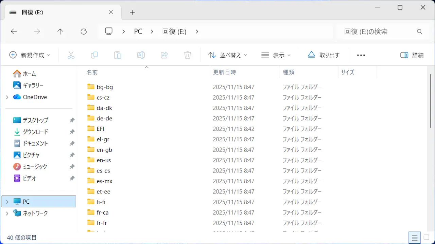The width and height of the screenshot is (435, 244).
Task: Click the Delete trash can icon
Action: tap(187, 55)
